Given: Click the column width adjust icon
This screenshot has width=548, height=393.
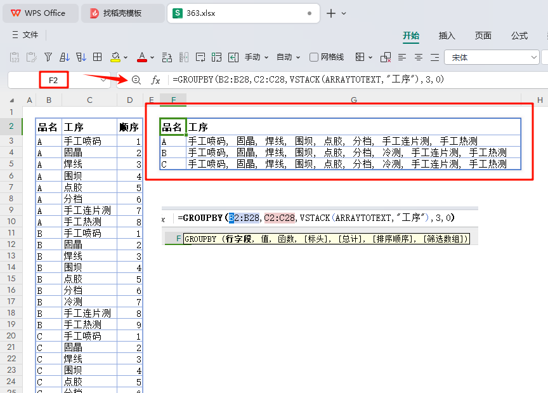Looking at the screenshot, I should [183, 57].
